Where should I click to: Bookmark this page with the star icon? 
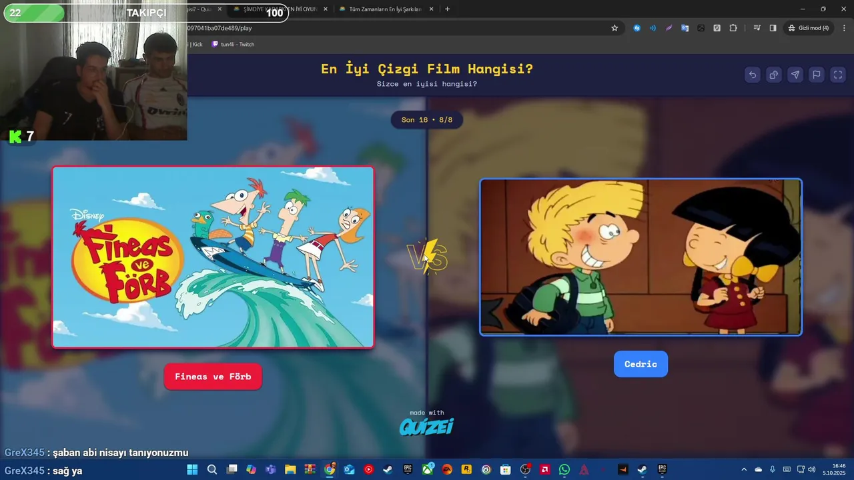(614, 28)
